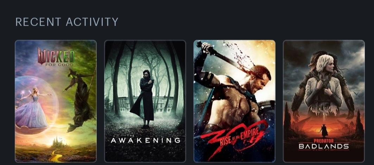This screenshot has height=165, width=374.
Task: Open The Awakening movie poster
Action: [145, 101]
